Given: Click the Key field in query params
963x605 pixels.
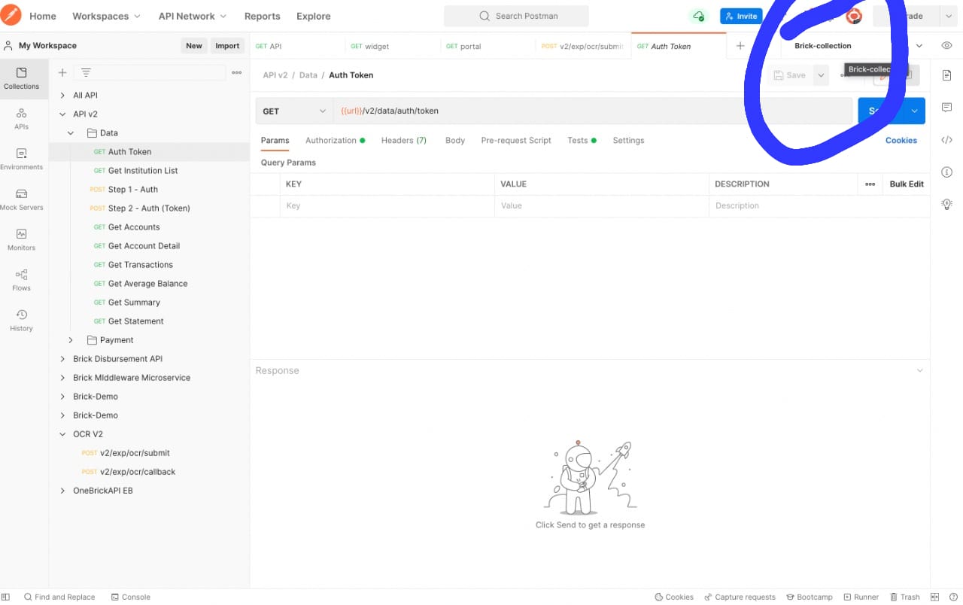Looking at the screenshot, I should [387, 205].
